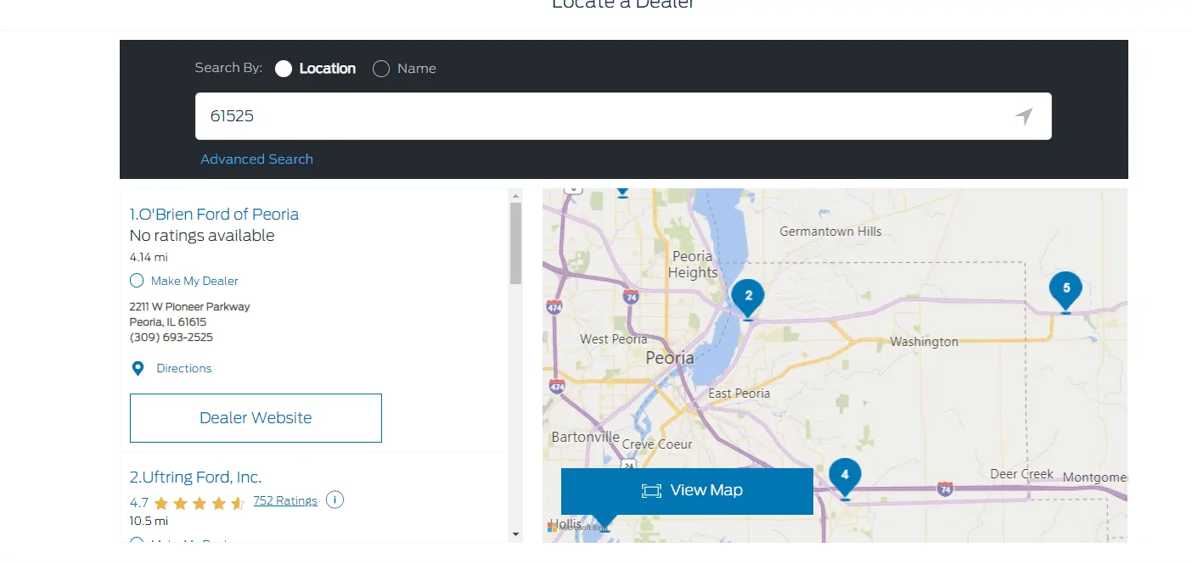Click Peoria Heights label on map
1192x564 pixels.
pos(693,265)
